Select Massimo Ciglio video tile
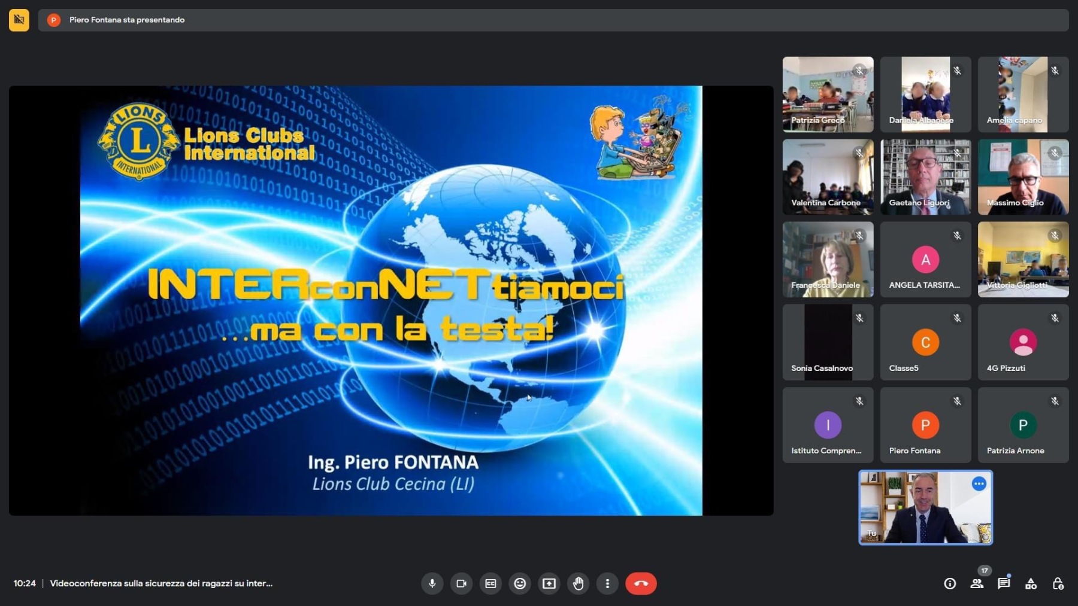The image size is (1078, 606). [1023, 177]
